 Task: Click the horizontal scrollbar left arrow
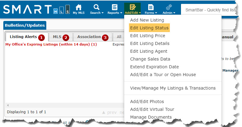coord(8,105)
